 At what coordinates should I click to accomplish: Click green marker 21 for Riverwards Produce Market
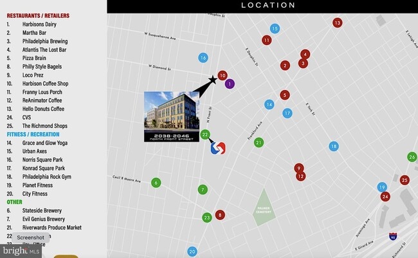tap(259, 142)
